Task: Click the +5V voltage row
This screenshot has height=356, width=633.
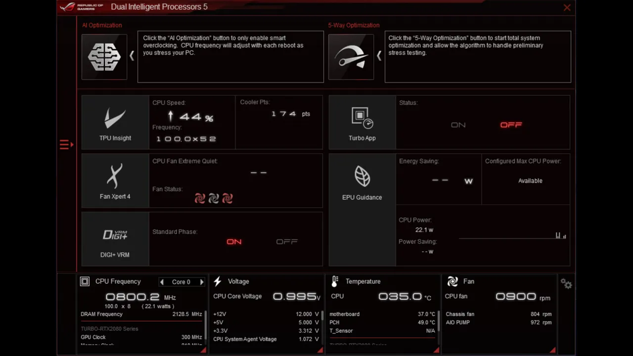Action: pyautogui.click(x=266, y=322)
